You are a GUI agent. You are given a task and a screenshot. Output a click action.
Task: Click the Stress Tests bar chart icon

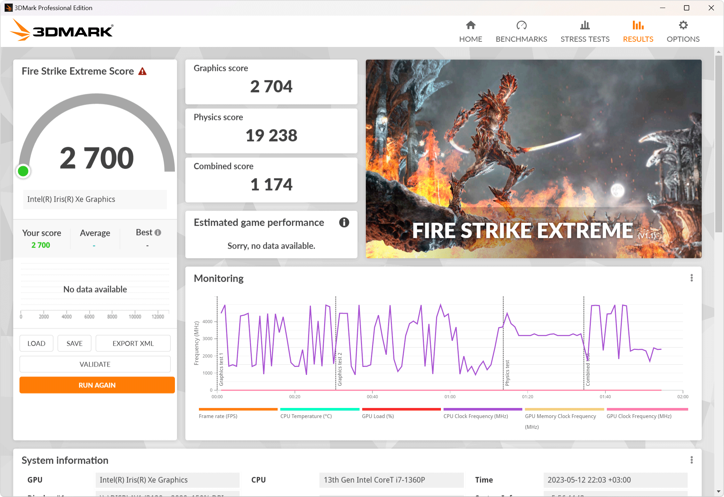click(585, 25)
